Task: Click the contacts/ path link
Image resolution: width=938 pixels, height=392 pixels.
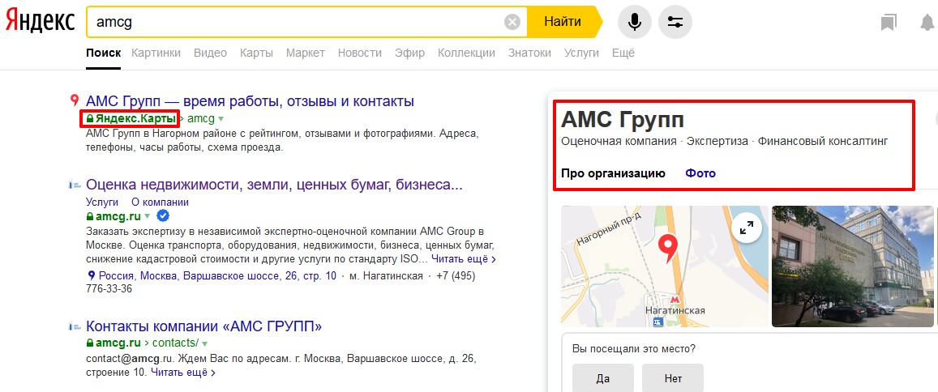Action: click(x=175, y=343)
